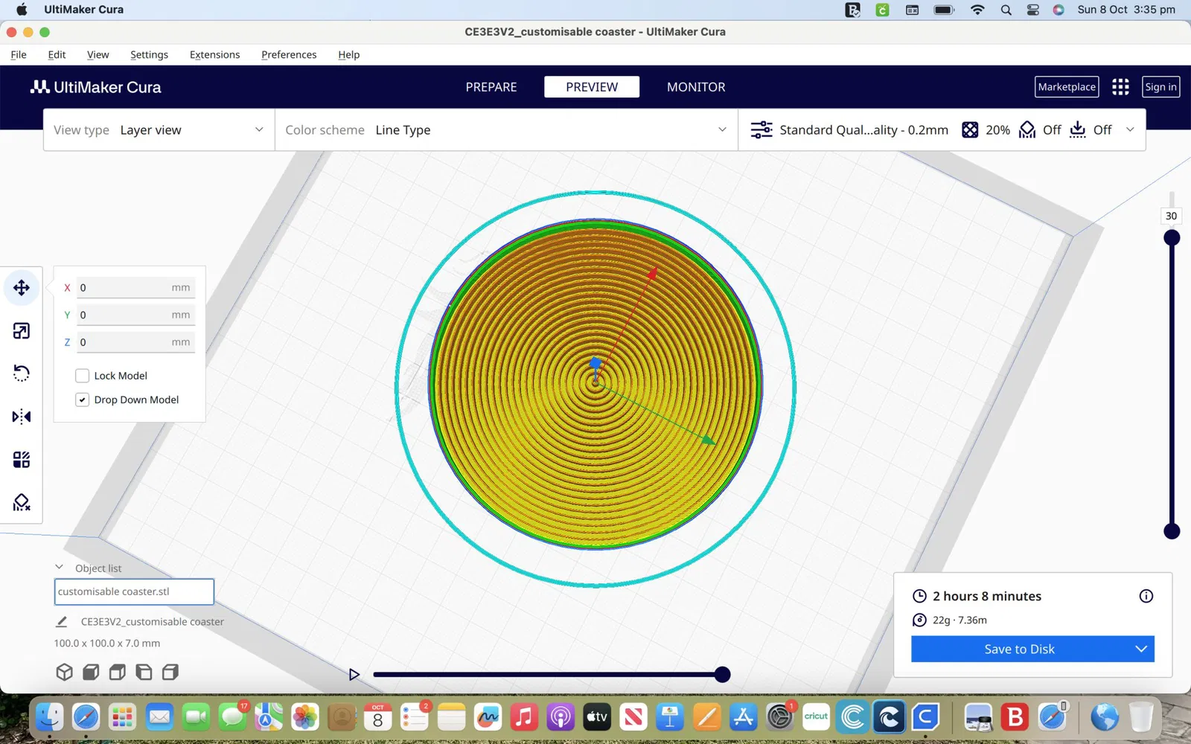The height and width of the screenshot is (744, 1191).
Task: Switch camera to right side view
Action: pyautogui.click(x=170, y=673)
